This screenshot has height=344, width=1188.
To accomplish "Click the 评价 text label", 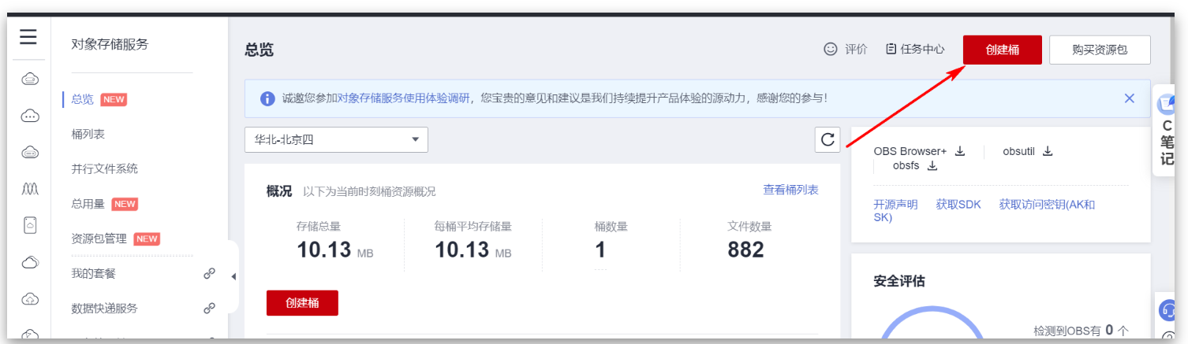I will pos(856,49).
